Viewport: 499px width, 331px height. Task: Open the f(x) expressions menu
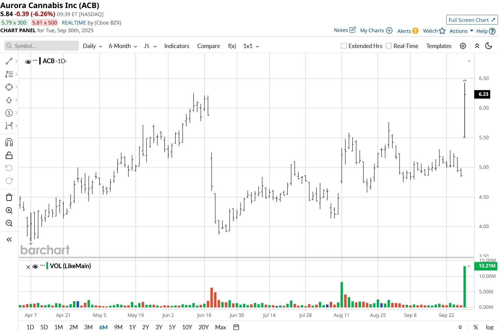tap(232, 46)
